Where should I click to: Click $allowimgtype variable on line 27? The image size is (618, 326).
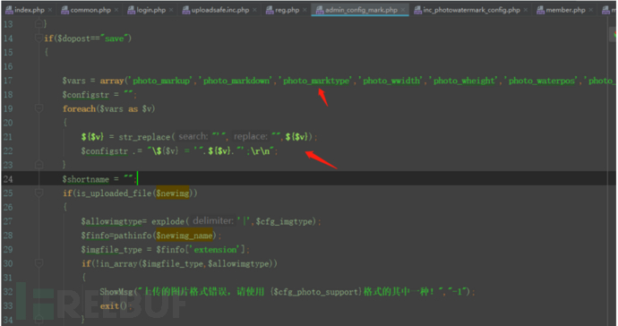pyautogui.click(x=111, y=221)
